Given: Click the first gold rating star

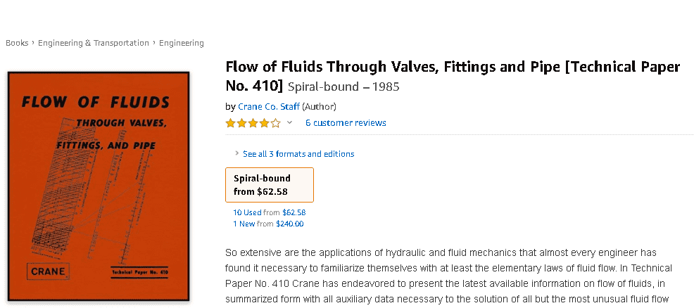Looking at the screenshot, I should 231,123.
